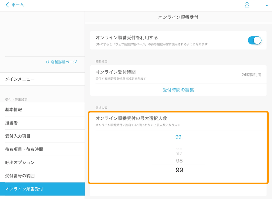The height and width of the screenshot is (199, 272).
Task: Open 待ち項目・待ち時間 settings
Action: (42, 149)
